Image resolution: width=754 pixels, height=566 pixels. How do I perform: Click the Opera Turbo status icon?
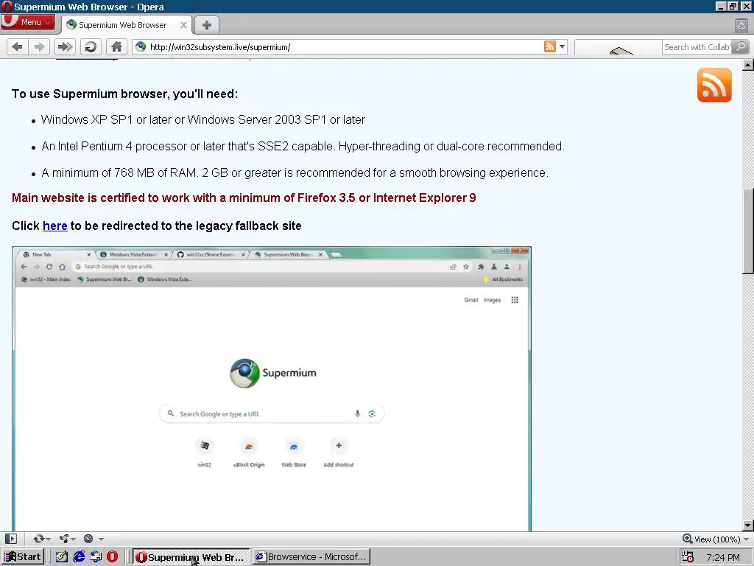point(88,539)
